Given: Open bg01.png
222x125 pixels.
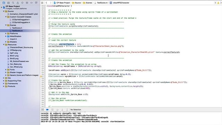Looking at the screenshot, I should [x=12, y=53].
